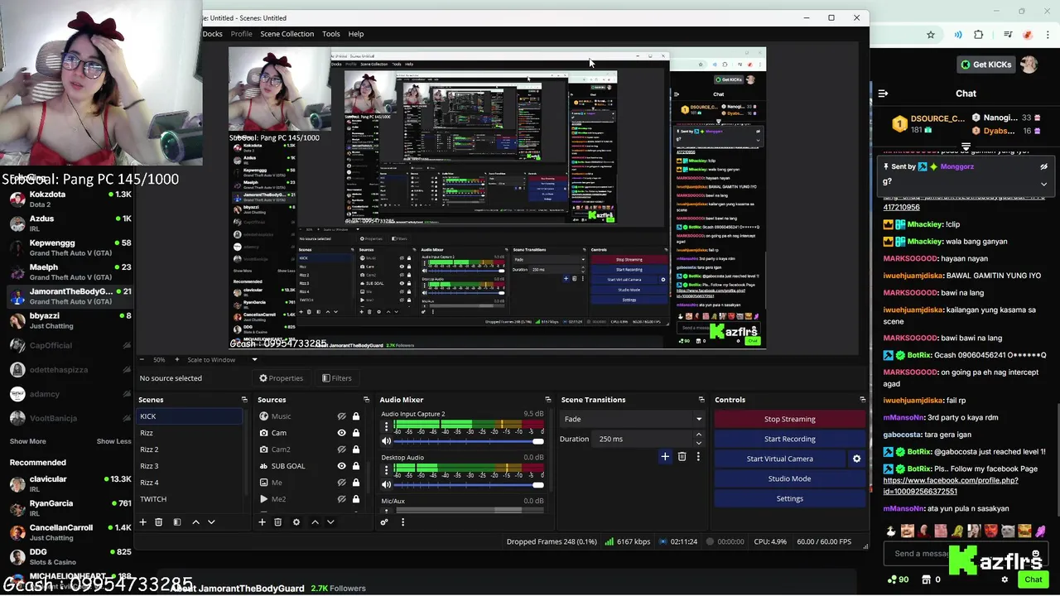Collapse sidebar with Show Less

(113, 441)
